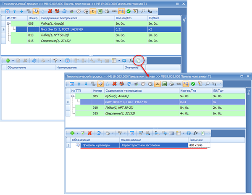Select the Профиль и размеры parameter row
252x195 pixels.
click(97, 145)
